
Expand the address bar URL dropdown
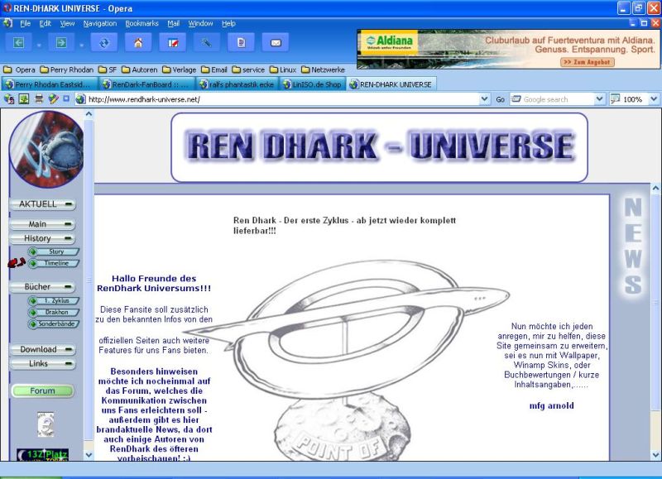click(485, 99)
